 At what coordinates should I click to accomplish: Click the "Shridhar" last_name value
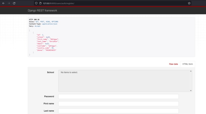(x=53, y=41)
